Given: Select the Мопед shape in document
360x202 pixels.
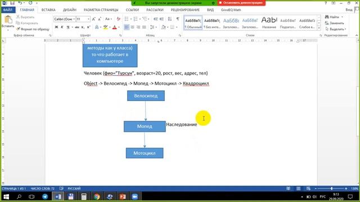Looking at the screenshot, I should (x=145, y=126).
